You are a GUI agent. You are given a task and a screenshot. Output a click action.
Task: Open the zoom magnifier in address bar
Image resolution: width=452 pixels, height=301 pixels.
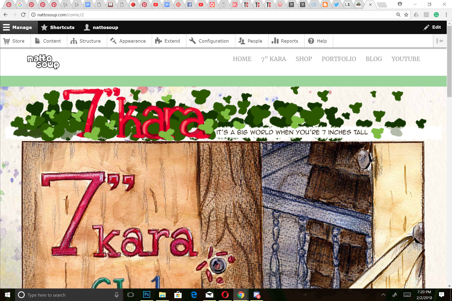pyautogui.click(x=398, y=15)
